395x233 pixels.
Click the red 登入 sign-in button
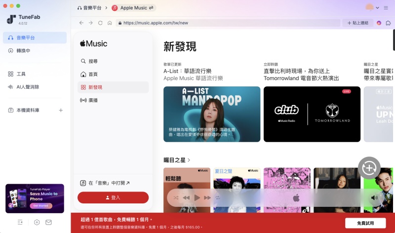pos(113,197)
